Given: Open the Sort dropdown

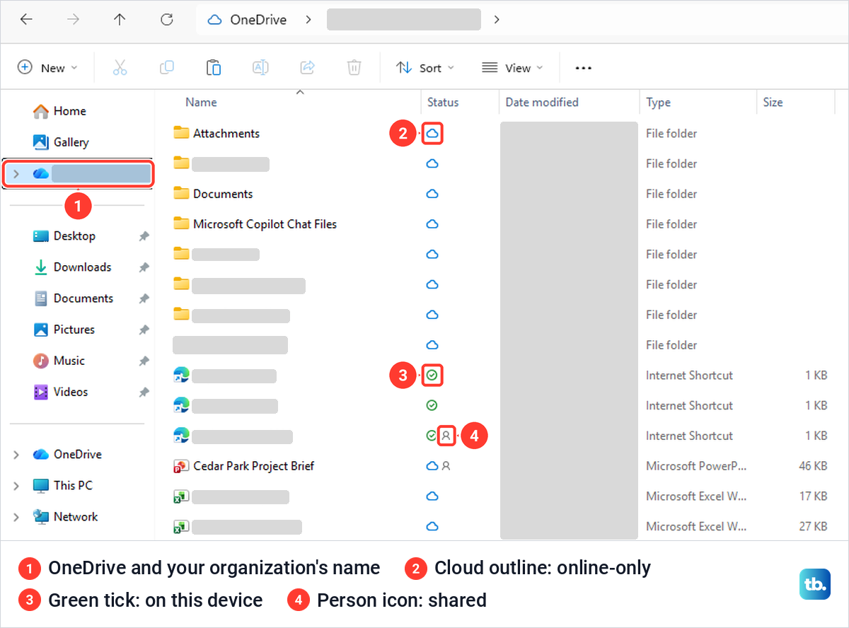Looking at the screenshot, I should click(425, 68).
